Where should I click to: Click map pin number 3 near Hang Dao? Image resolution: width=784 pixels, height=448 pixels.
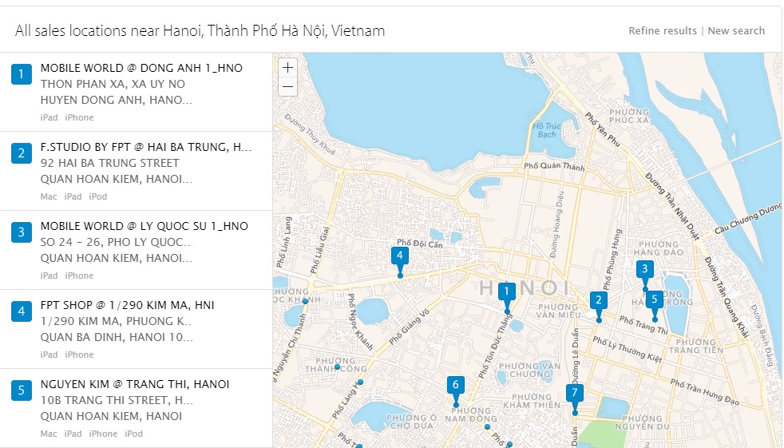tap(645, 270)
